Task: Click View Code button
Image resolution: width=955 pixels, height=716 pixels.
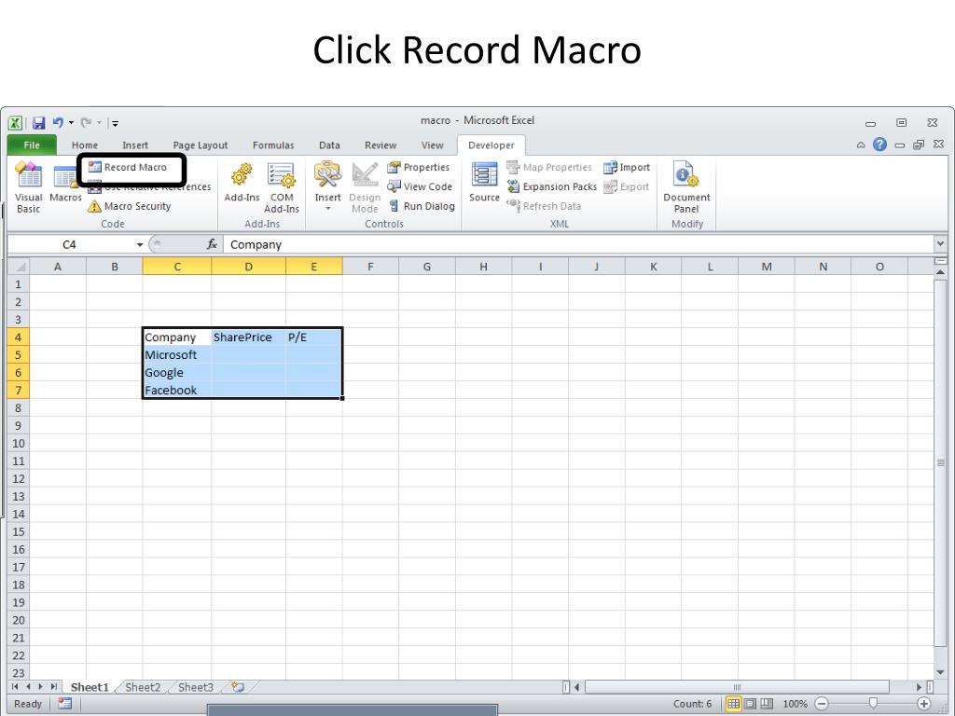Action: (420, 186)
